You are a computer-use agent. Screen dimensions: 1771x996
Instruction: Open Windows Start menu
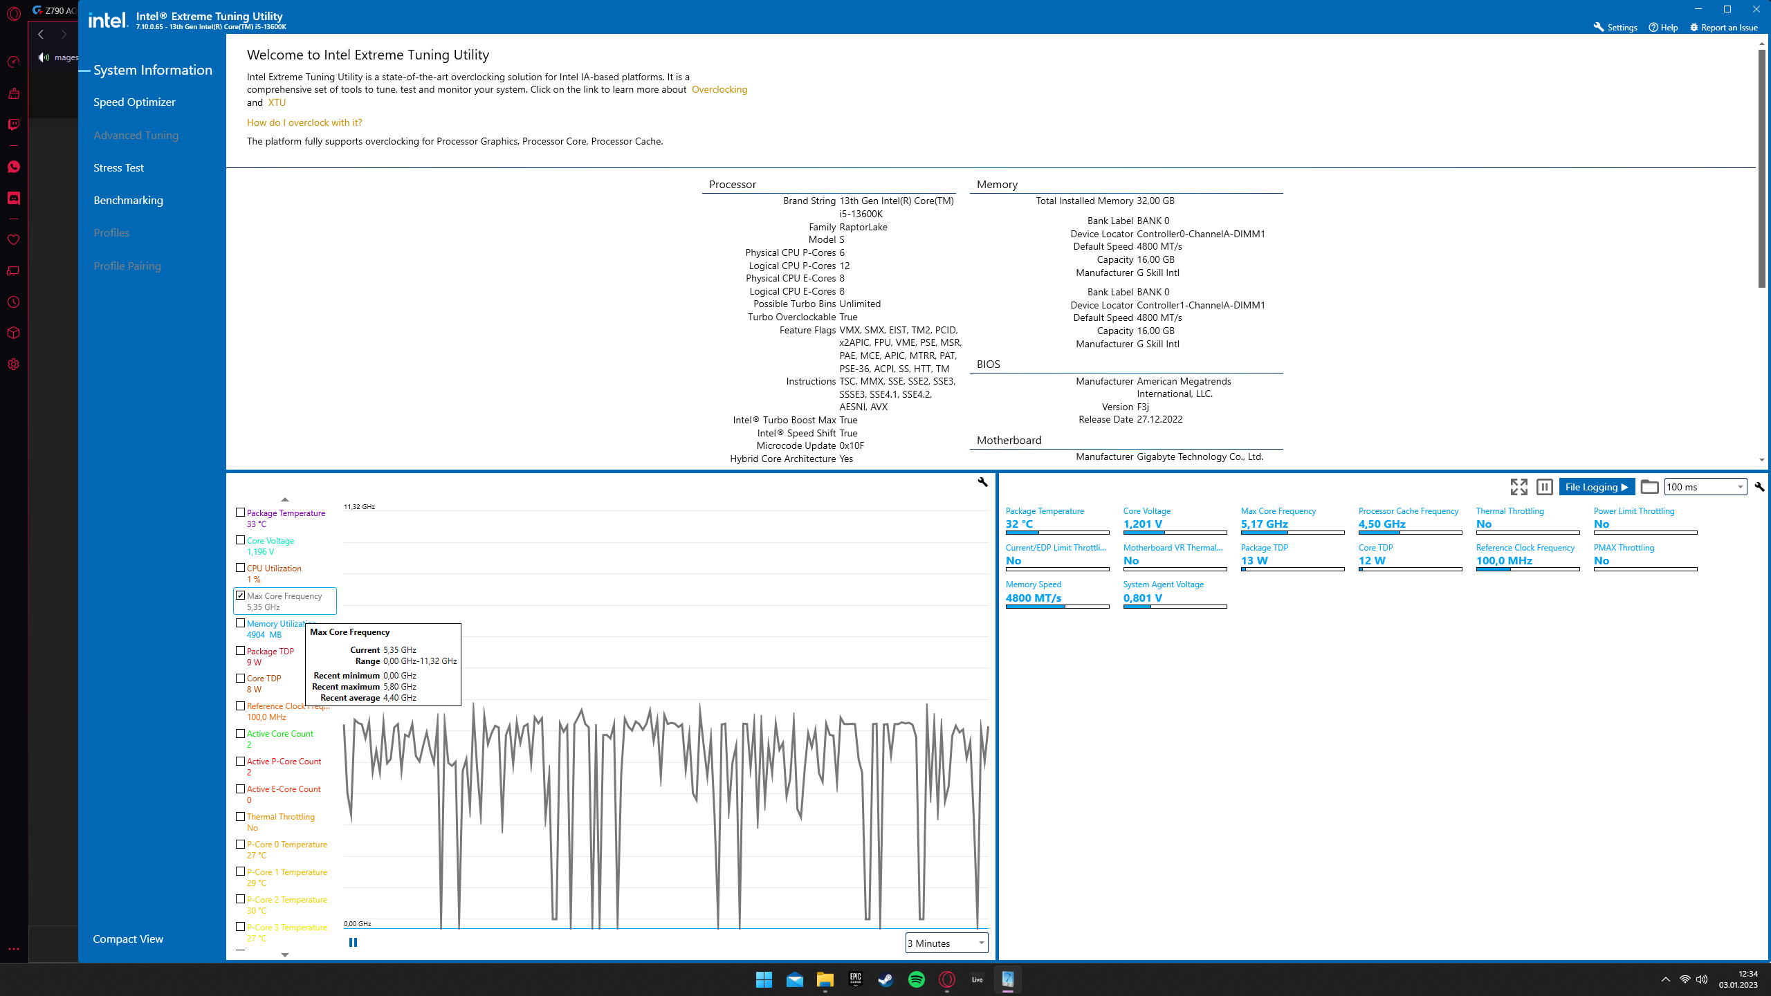[x=764, y=979]
